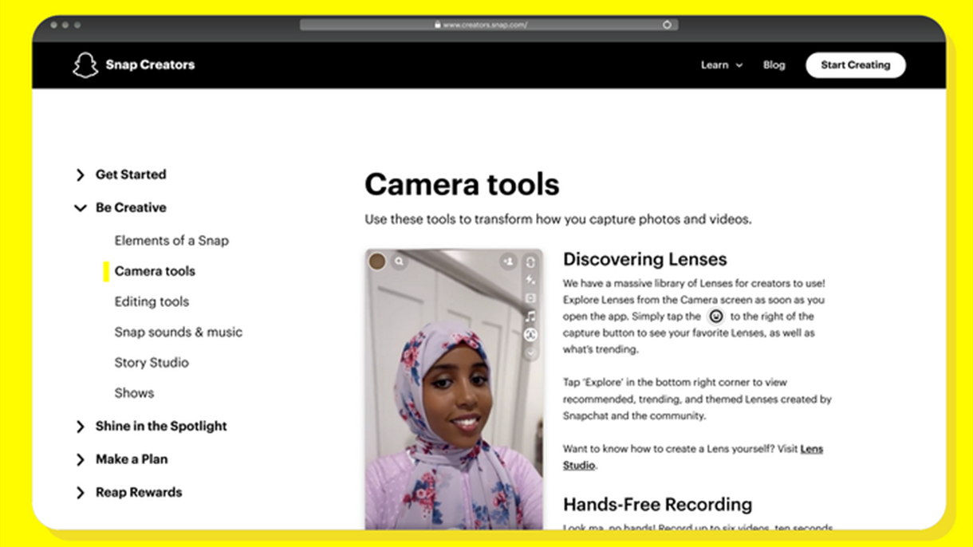Image resolution: width=973 pixels, height=547 pixels.
Task: Click the 'Use these tools to transform' subtitle
Action: [x=558, y=219]
